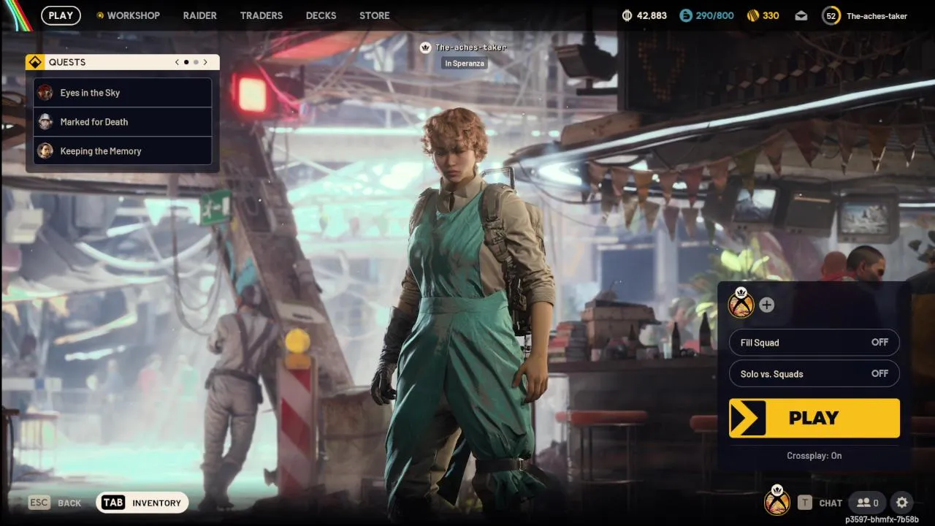
Task: Go to previous quests page arrow
Action: [177, 62]
